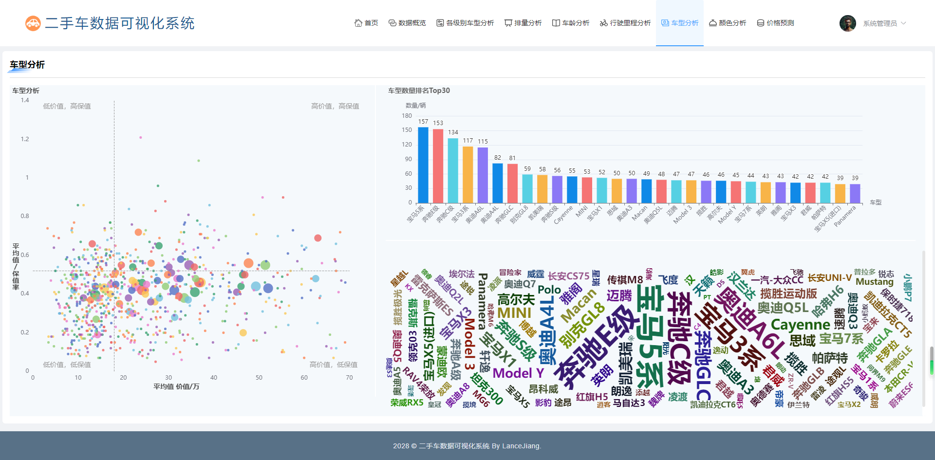Click the red bar valued 81
The image size is (935, 460).
(512, 184)
